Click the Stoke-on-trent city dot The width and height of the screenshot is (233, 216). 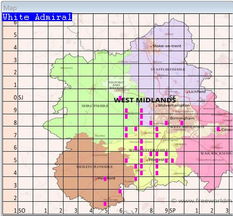tap(151, 46)
